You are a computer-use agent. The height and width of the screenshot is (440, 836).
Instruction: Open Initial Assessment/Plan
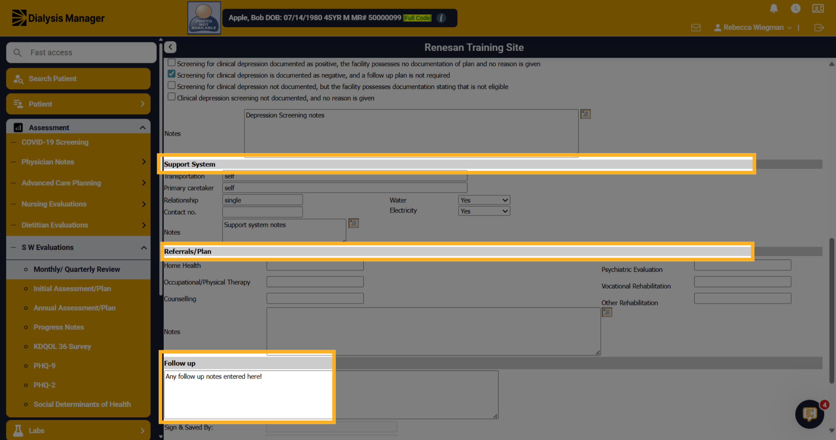coord(72,289)
